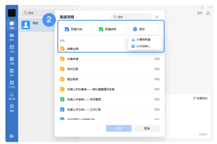The height and width of the screenshot is (144, 217).
Task: Start video call using camera icon
Action: tap(200, 13)
